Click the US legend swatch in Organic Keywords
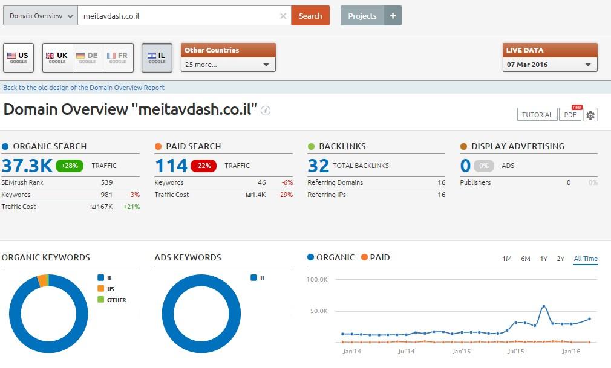This screenshot has width=611, height=368. pyautogui.click(x=101, y=289)
